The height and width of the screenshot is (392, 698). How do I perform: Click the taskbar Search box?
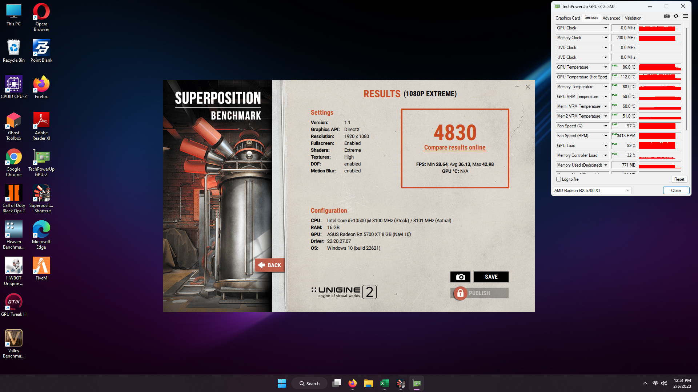[x=309, y=383]
